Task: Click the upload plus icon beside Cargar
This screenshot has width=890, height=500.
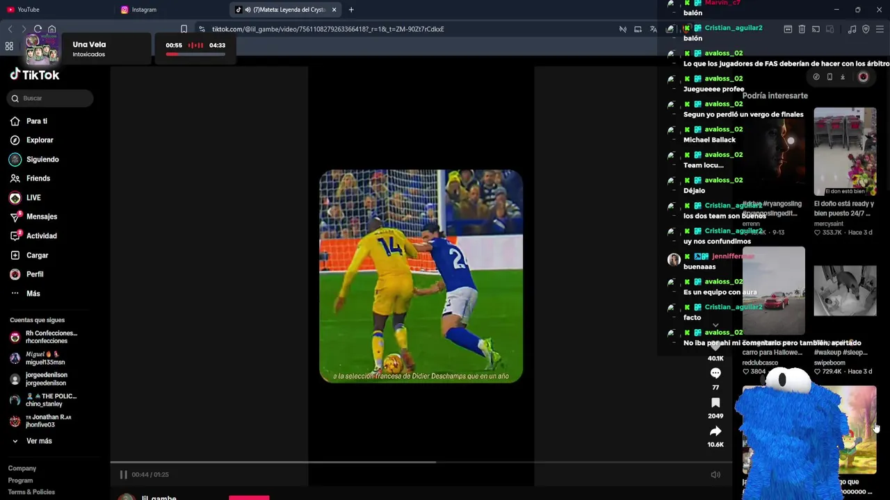Action: click(15, 256)
